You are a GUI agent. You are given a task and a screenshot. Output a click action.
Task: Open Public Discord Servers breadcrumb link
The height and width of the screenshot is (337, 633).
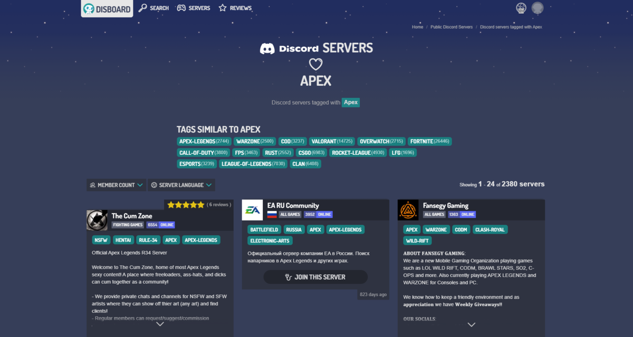coord(452,27)
